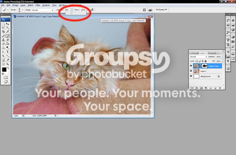Delete layer trash button

tap(220, 88)
